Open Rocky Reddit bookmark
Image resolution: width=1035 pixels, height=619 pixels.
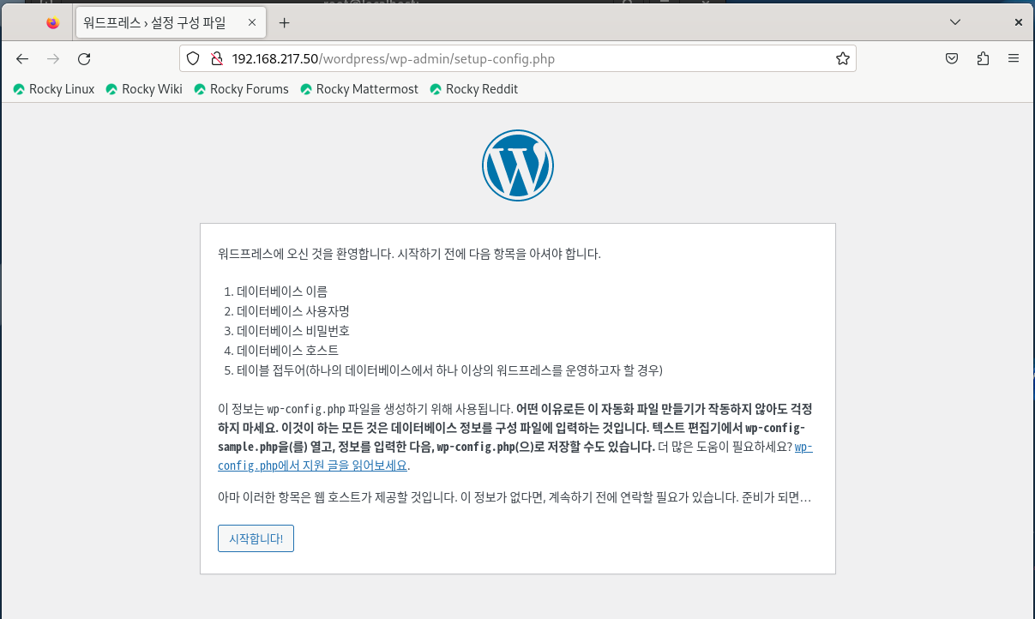(474, 89)
